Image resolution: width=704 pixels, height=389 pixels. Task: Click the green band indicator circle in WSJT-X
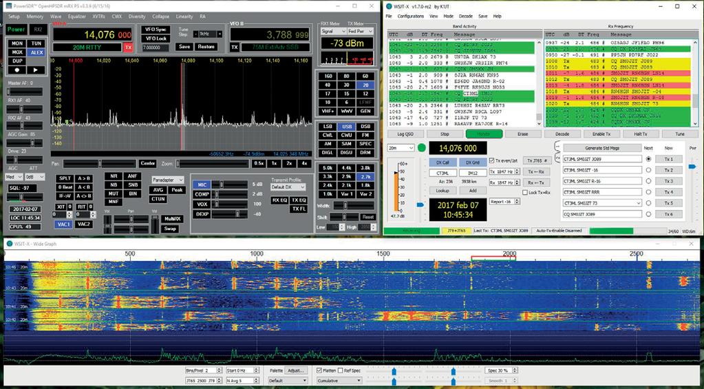point(422,147)
